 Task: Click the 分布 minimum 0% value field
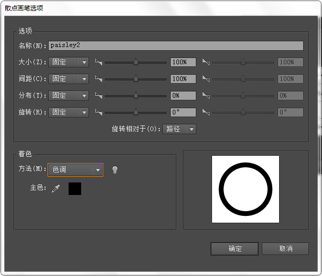click(183, 96)
